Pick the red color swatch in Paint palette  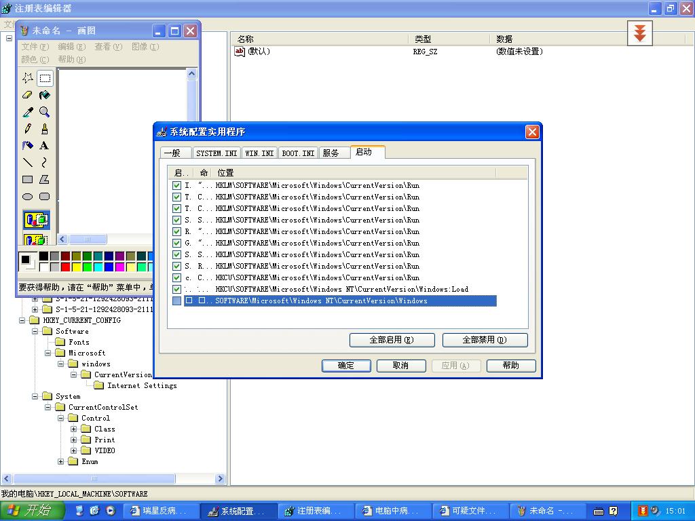[x=66, y=267]
